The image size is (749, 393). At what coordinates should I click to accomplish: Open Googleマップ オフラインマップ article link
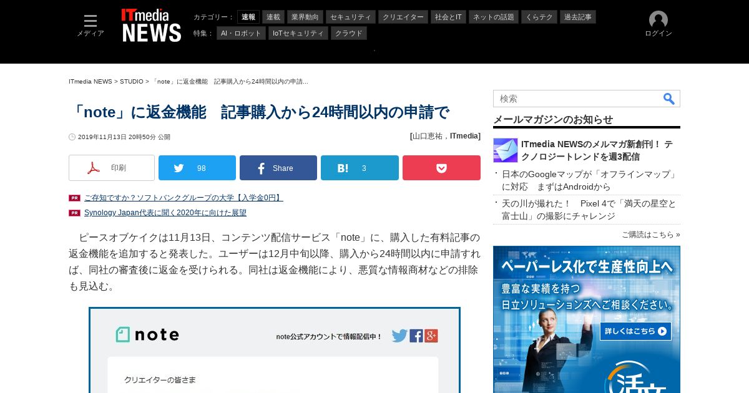click(590, 180)
